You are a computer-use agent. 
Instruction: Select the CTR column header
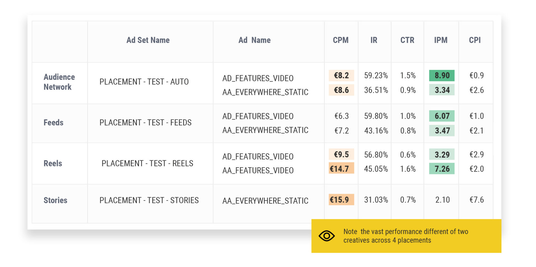click(x=407, y=40)
